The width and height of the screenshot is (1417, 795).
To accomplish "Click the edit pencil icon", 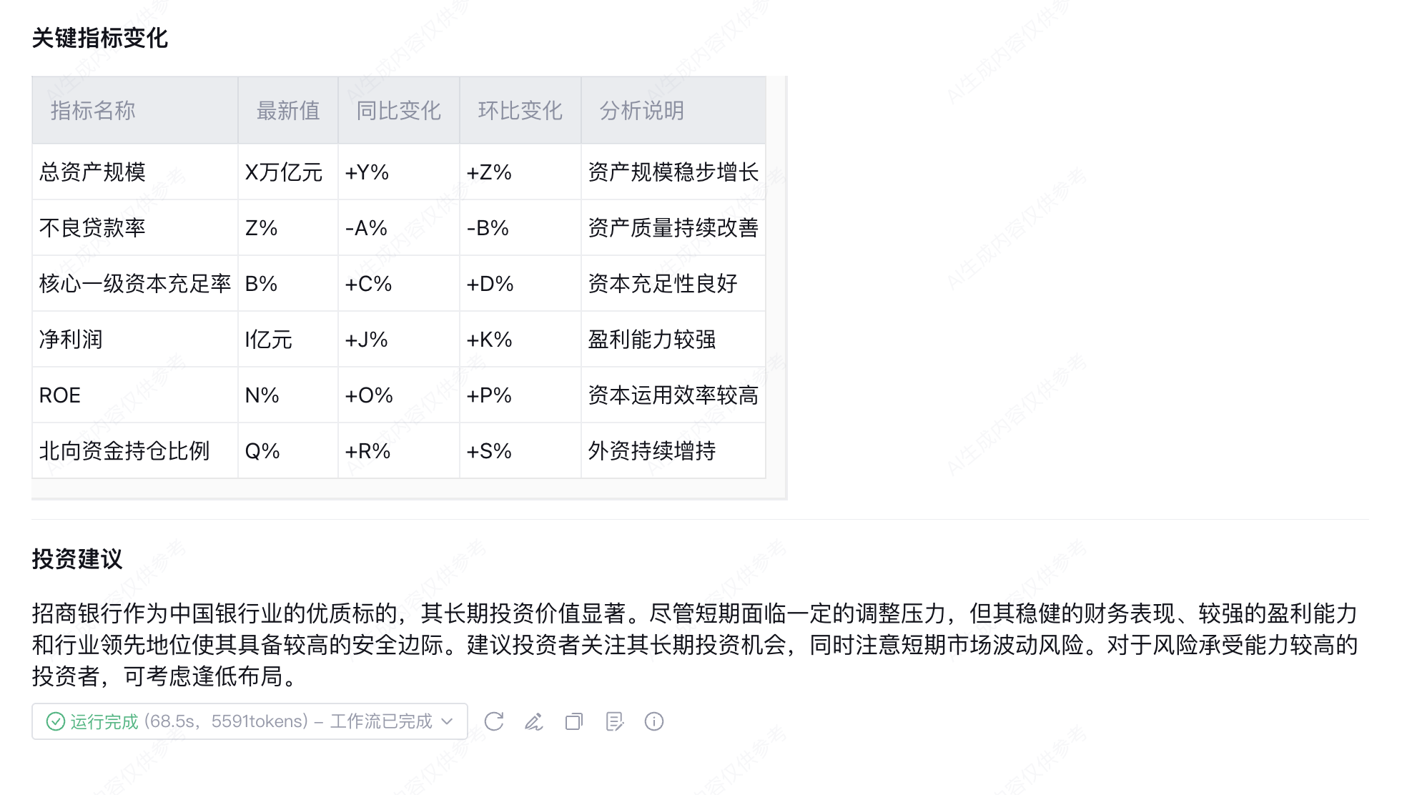I will [534, 721].
